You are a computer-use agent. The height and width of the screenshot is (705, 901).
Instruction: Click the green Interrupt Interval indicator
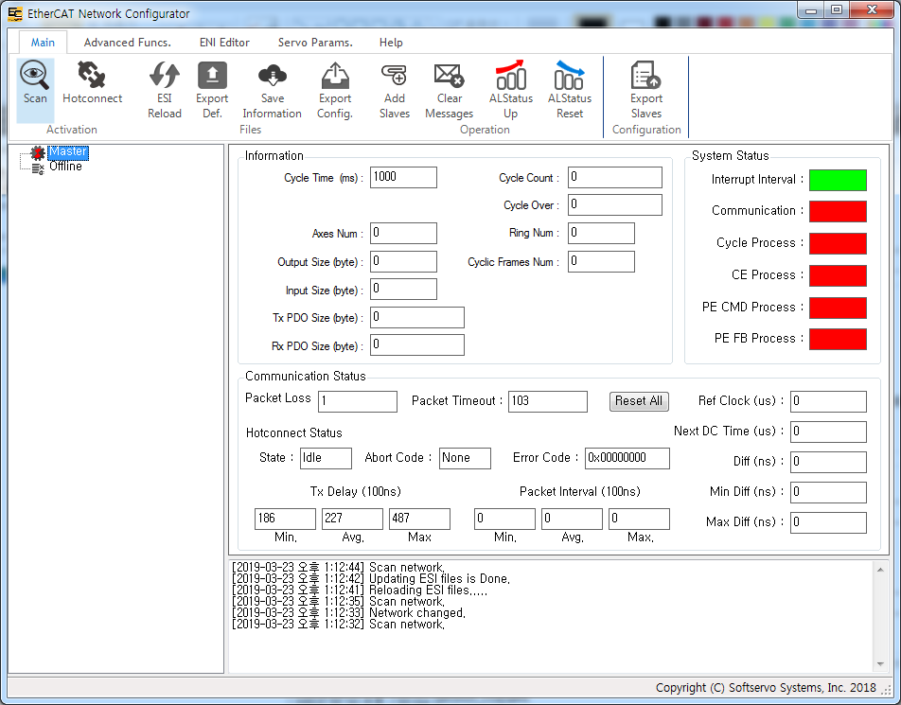coord(838,180)
